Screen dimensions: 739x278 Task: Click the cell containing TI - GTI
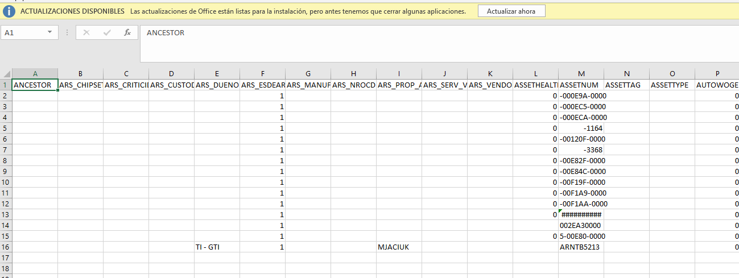click(217, 247)
